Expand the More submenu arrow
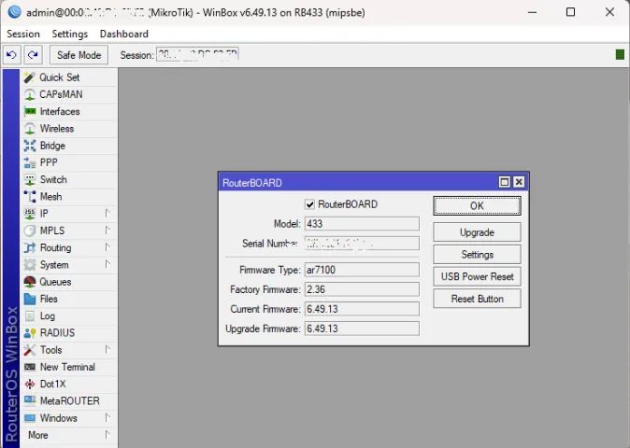 point(107,435)
